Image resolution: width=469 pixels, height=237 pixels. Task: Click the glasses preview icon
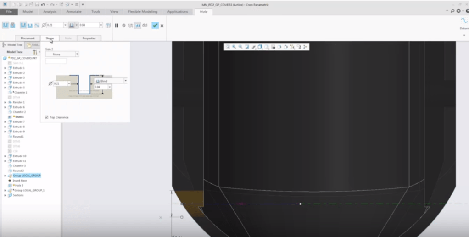click(145, 26)
